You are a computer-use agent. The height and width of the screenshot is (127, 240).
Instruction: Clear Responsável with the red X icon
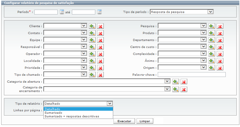point(100,47)
